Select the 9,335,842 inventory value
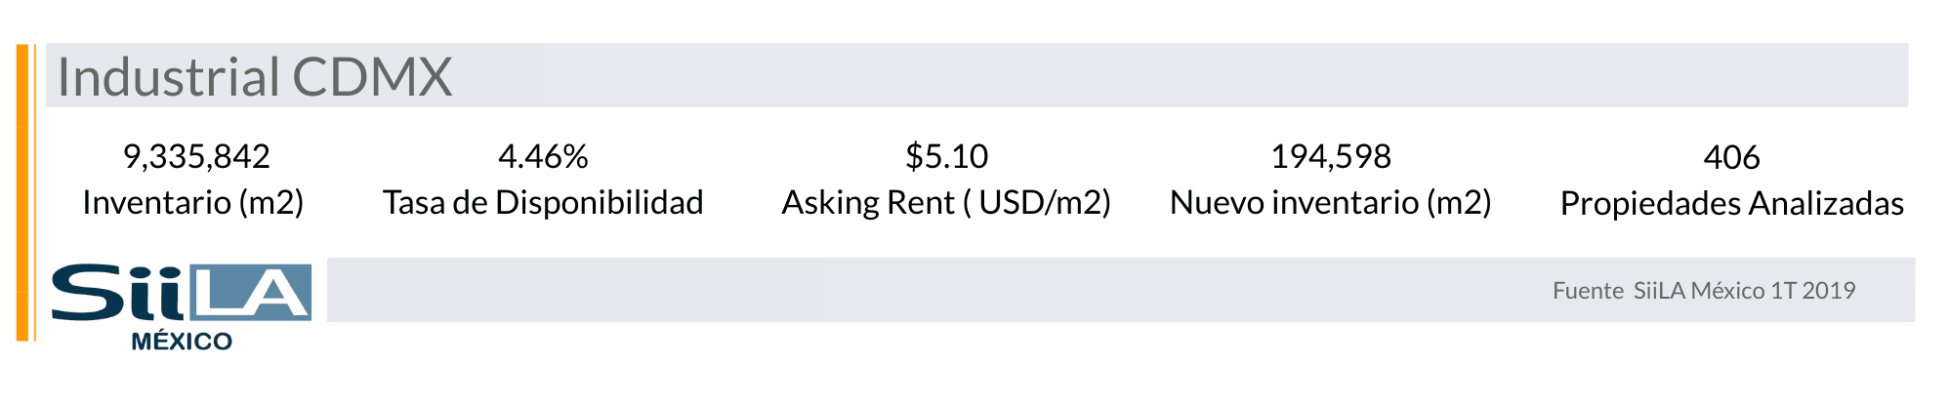 pos(196,156)
